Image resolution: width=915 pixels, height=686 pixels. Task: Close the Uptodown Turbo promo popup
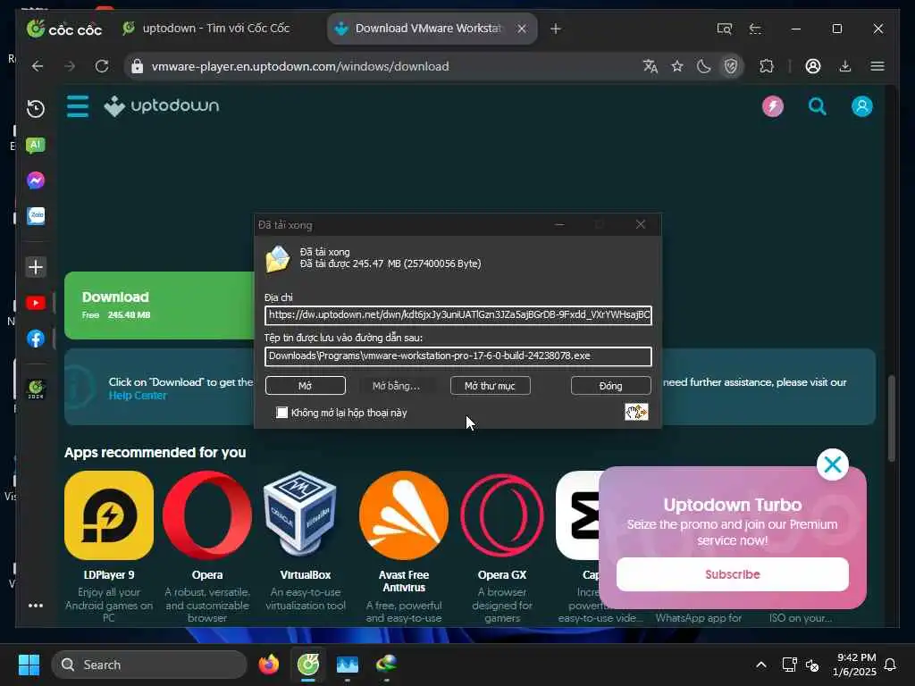click(x=833, y=464)
